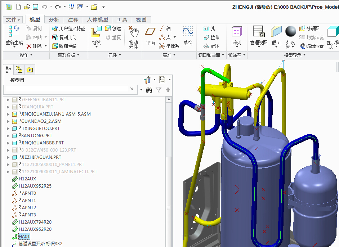Click the New file icon

pos(18,7)
